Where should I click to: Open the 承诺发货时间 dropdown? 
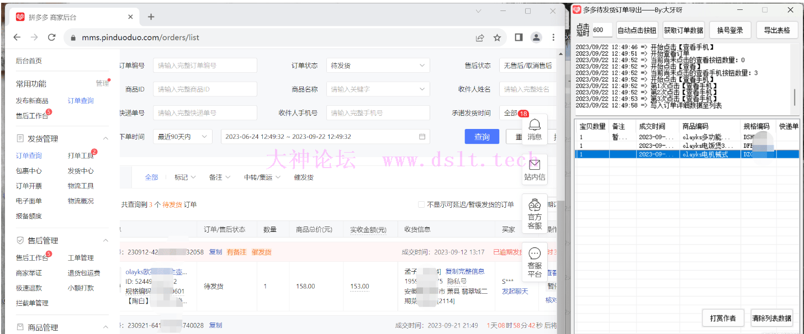point(527,113)
